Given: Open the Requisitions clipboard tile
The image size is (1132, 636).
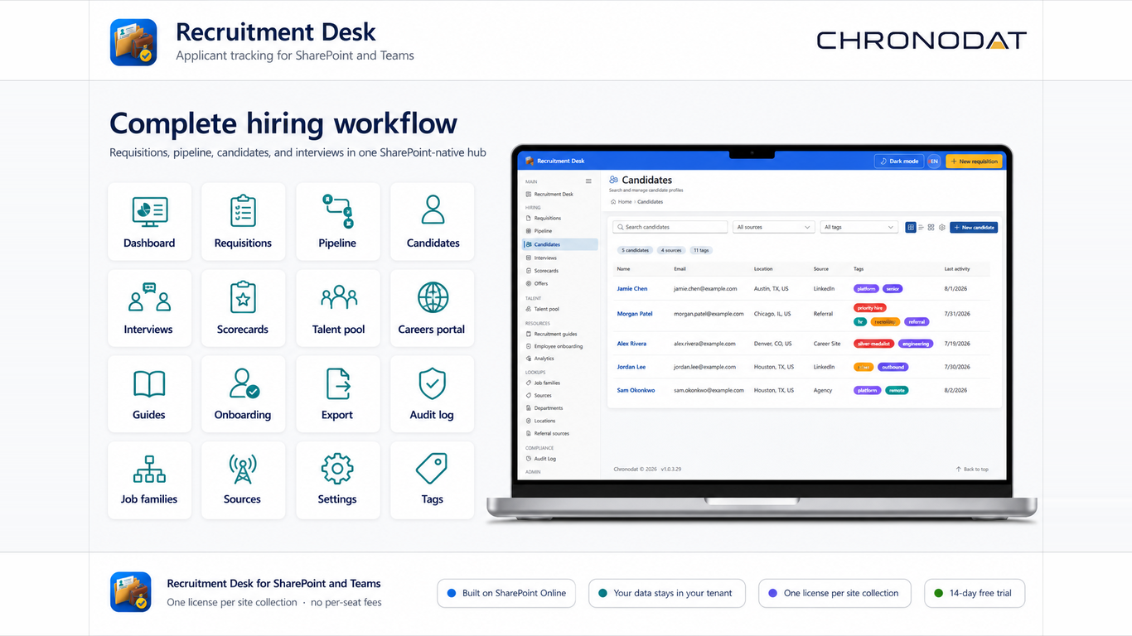Looking at the screenshot, I should pos(243,222).
